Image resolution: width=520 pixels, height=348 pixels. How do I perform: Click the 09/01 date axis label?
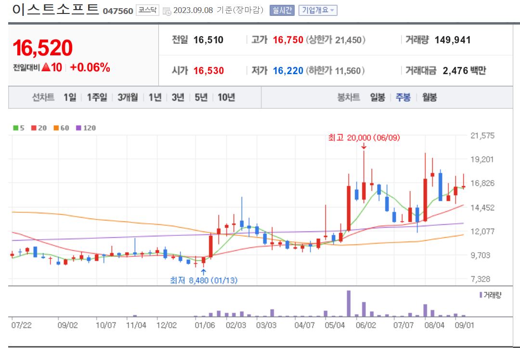tap(464, 325)
